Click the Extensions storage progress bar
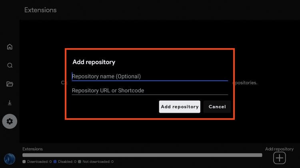This screenshot has height=168, width=300. [142, 155]
